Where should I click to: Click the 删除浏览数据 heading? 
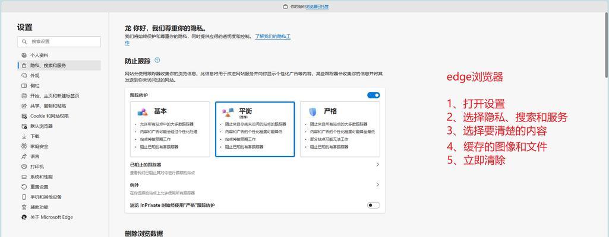click(144, 233)
